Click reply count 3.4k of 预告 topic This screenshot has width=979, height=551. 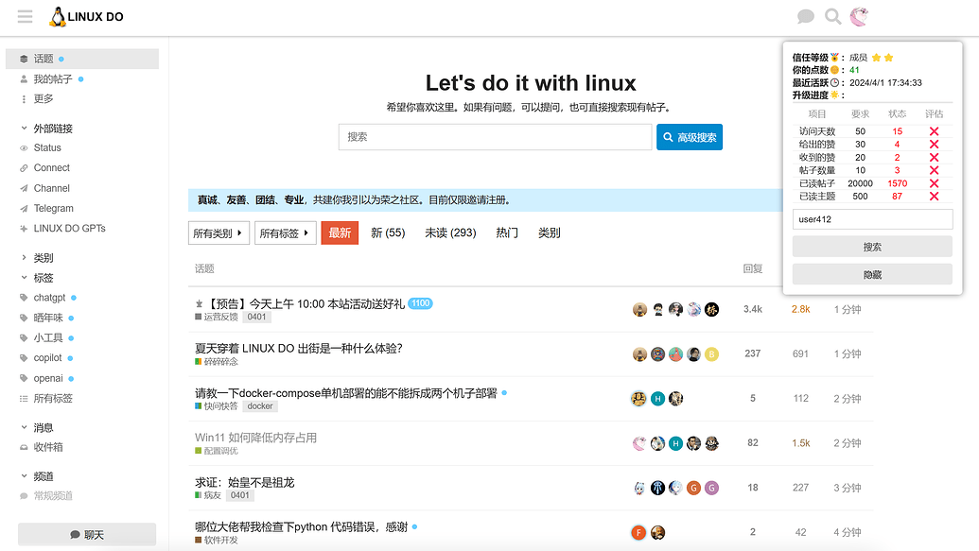[753, 309]
